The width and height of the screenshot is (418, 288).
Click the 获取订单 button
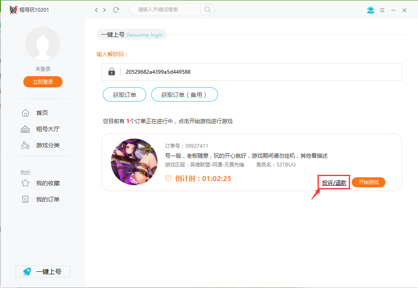[x=125, y=94]
